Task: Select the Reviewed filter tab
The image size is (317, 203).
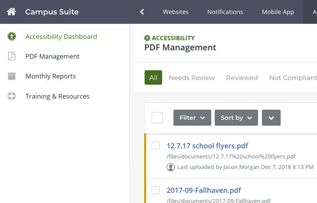Action: tap(241, 78)
